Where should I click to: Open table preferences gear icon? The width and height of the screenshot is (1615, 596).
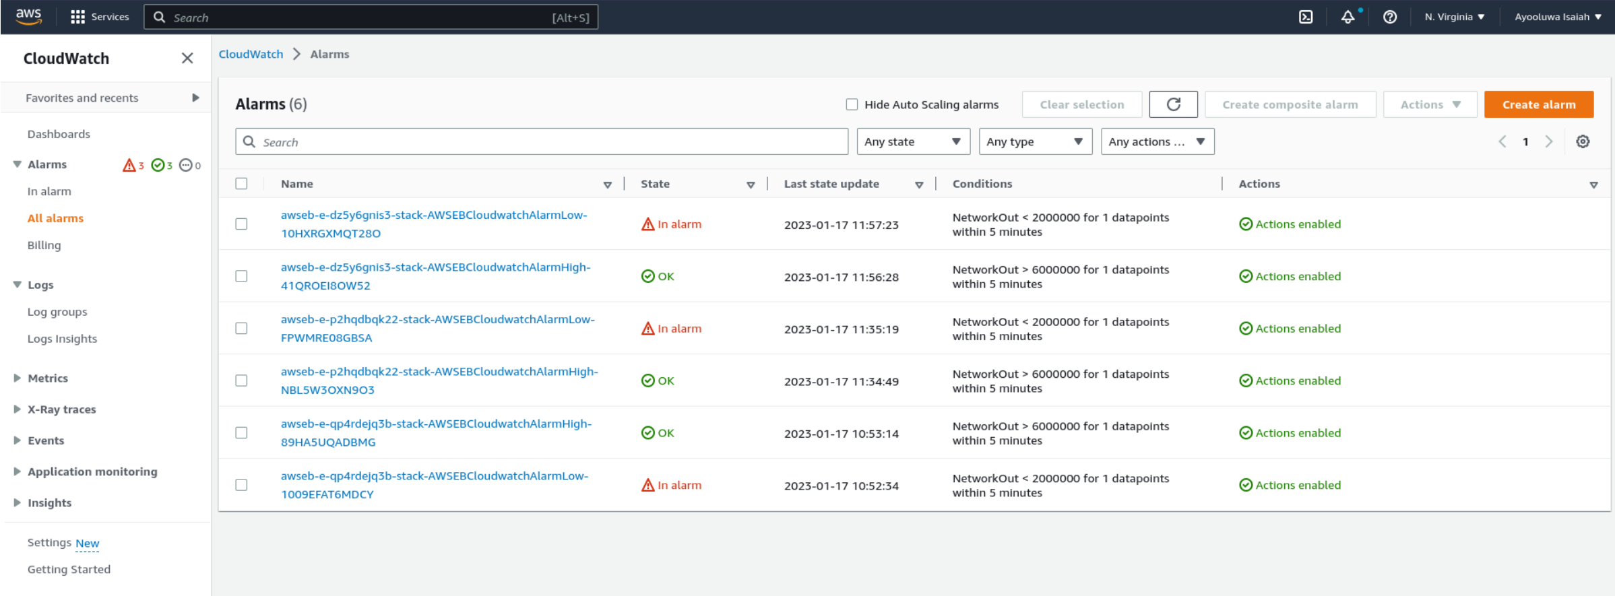coord(1583,141)
